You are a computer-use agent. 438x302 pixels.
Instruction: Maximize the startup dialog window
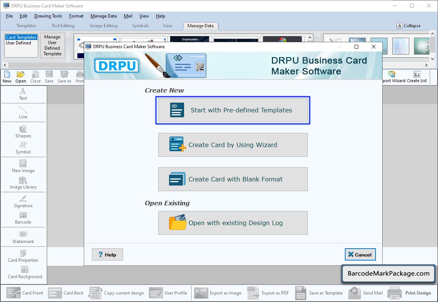point(356,47)
